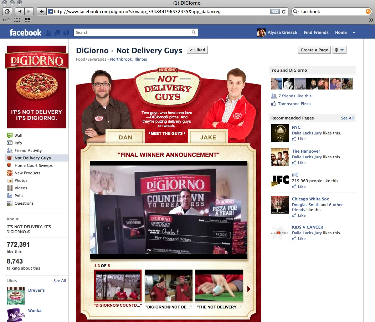
Task: Open the account dropdown arrow
Action: pos(354,33)
